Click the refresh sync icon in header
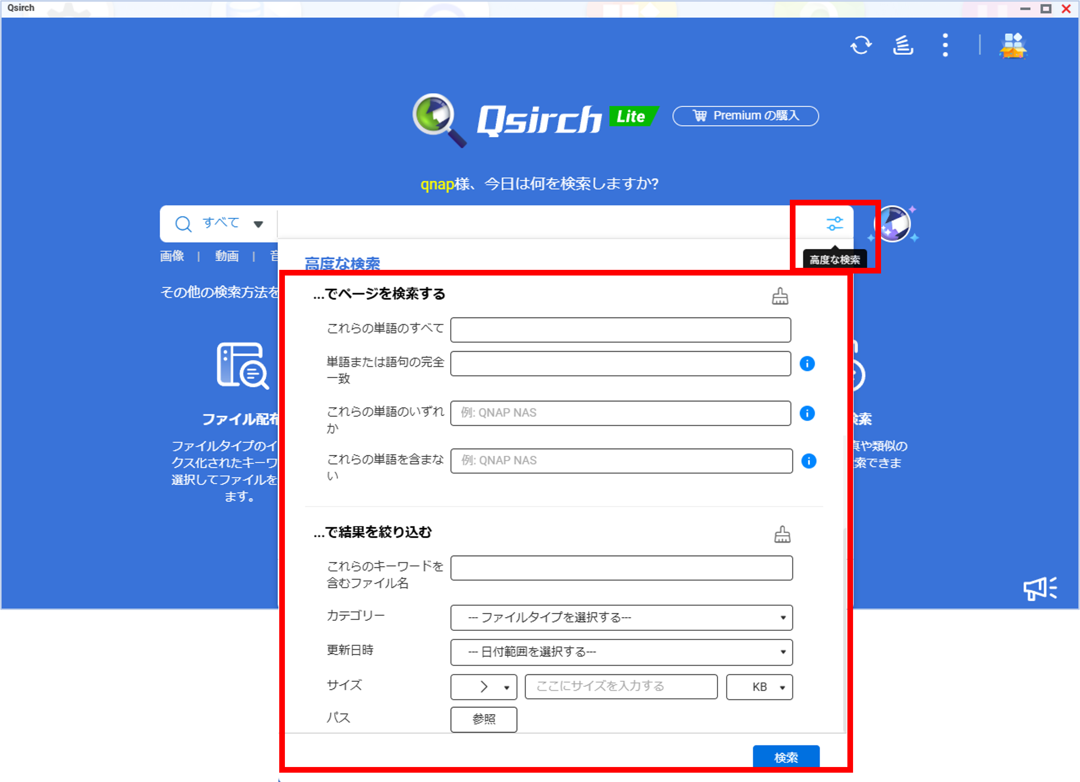Viewport: 1080px width, 782px height. point(861,46)
